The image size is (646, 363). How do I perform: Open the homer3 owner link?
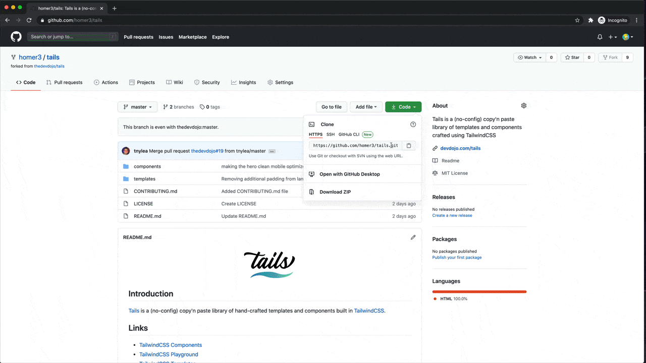coord(30,57)
